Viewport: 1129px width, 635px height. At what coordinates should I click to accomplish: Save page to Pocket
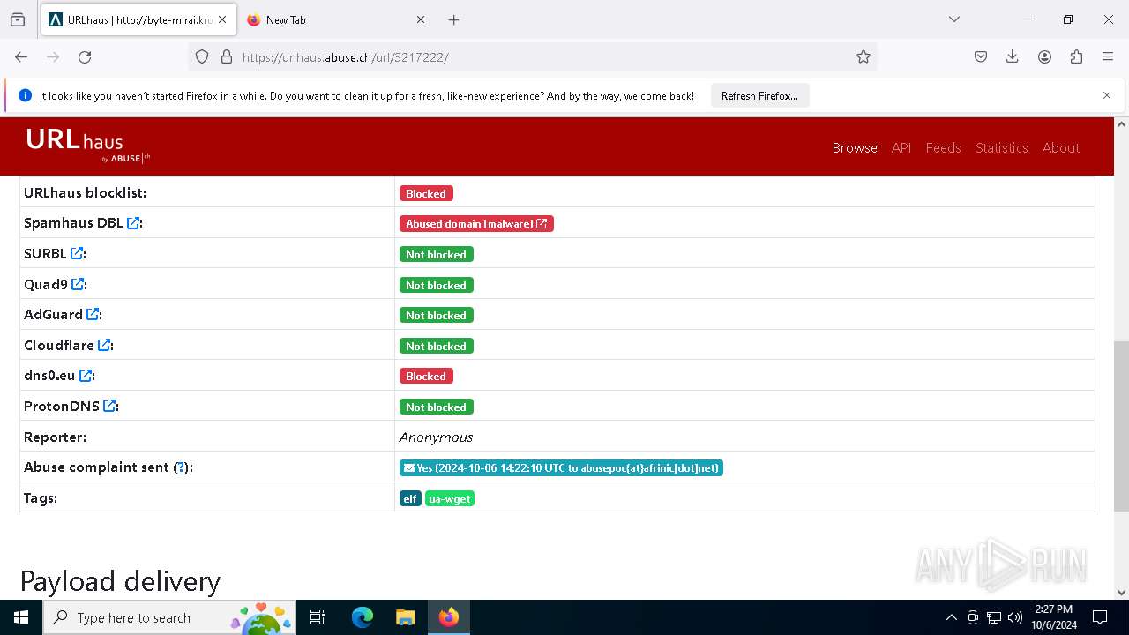[x=981, y=56]
